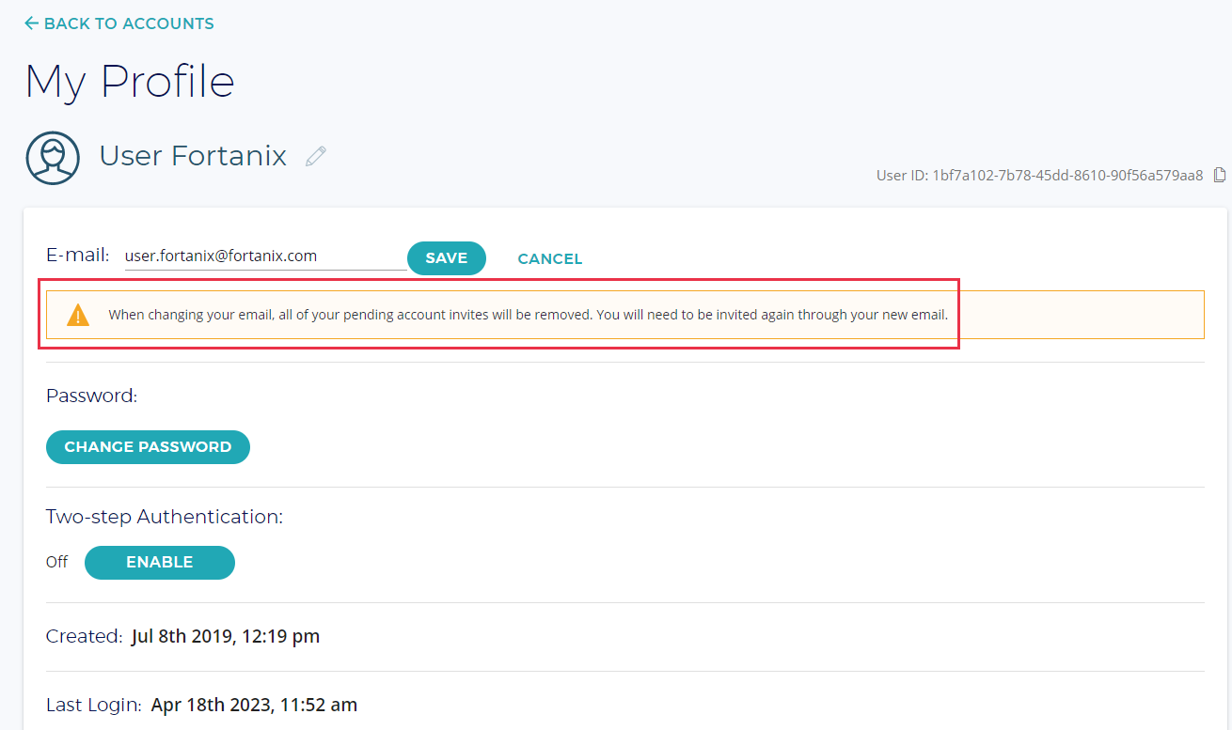
Task: Click the Created date Jul 8th 2019
Action: pyautogui.click(x=226, y=636)
